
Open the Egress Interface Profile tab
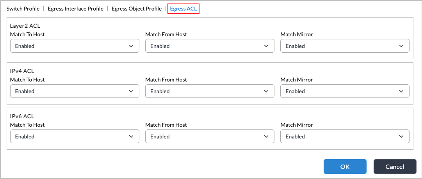pos(75,9)
